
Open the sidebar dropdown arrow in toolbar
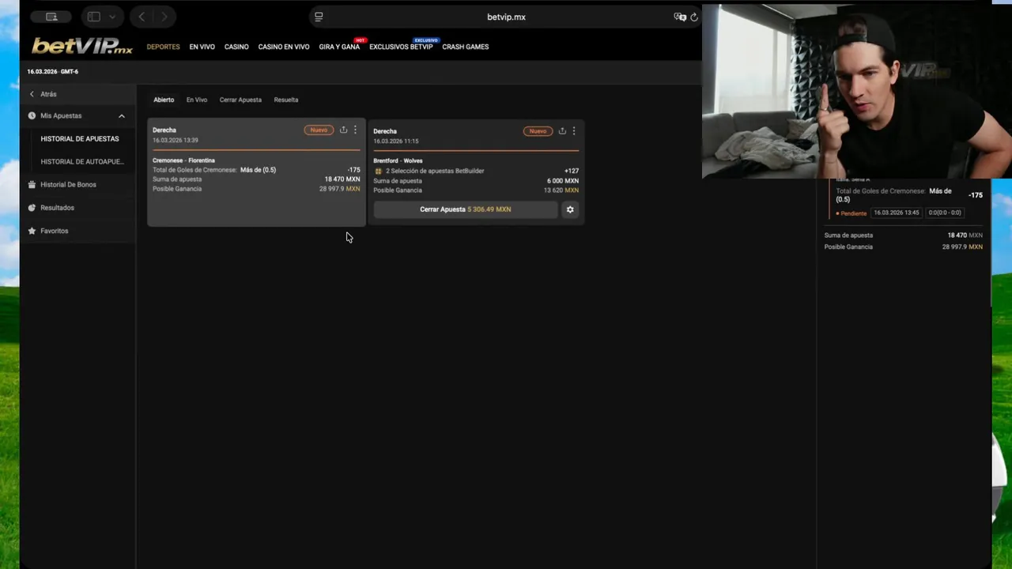click(112, 17)
